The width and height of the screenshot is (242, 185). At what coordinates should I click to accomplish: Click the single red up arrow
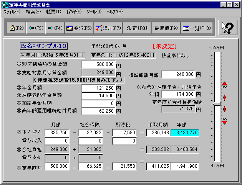(x=225, y=98)
